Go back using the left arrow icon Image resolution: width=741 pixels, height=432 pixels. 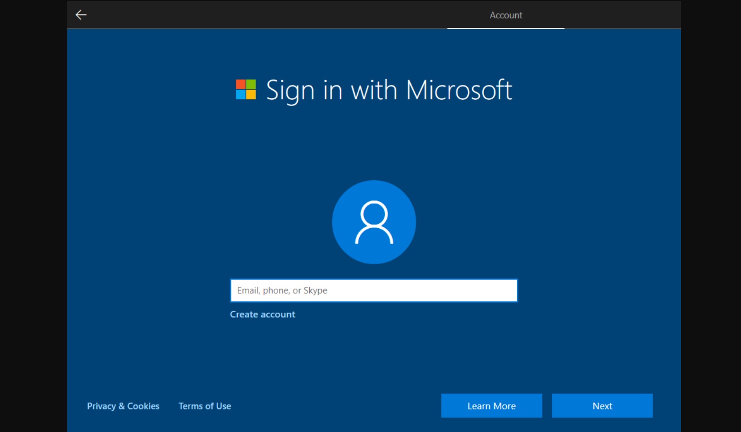[x=81, y=15]
